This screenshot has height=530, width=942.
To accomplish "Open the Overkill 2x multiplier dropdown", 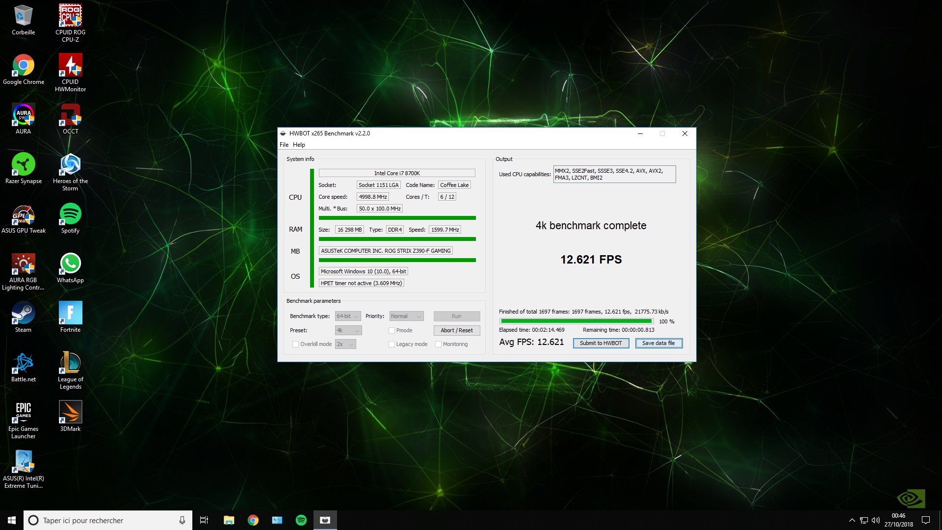I will 345,344.
